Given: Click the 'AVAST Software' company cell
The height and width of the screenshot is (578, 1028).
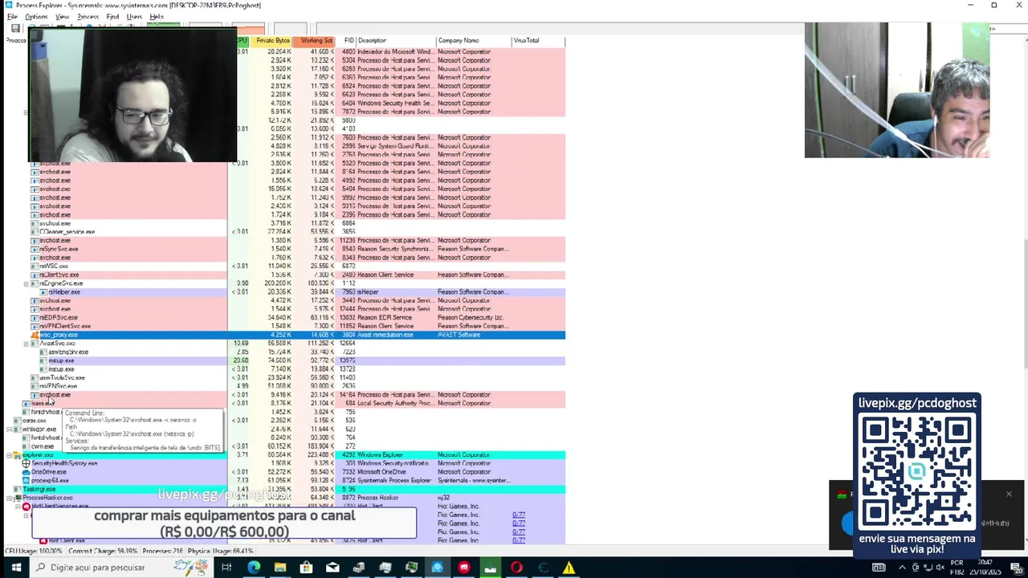Looking at the screenshot, I should [459, 335].
